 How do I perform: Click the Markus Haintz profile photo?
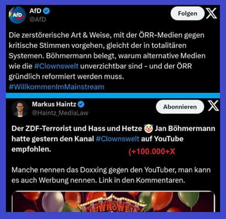click(x=20, y=109)
